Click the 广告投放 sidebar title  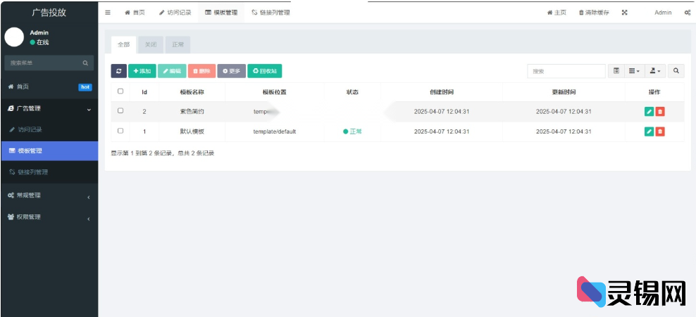49,13
